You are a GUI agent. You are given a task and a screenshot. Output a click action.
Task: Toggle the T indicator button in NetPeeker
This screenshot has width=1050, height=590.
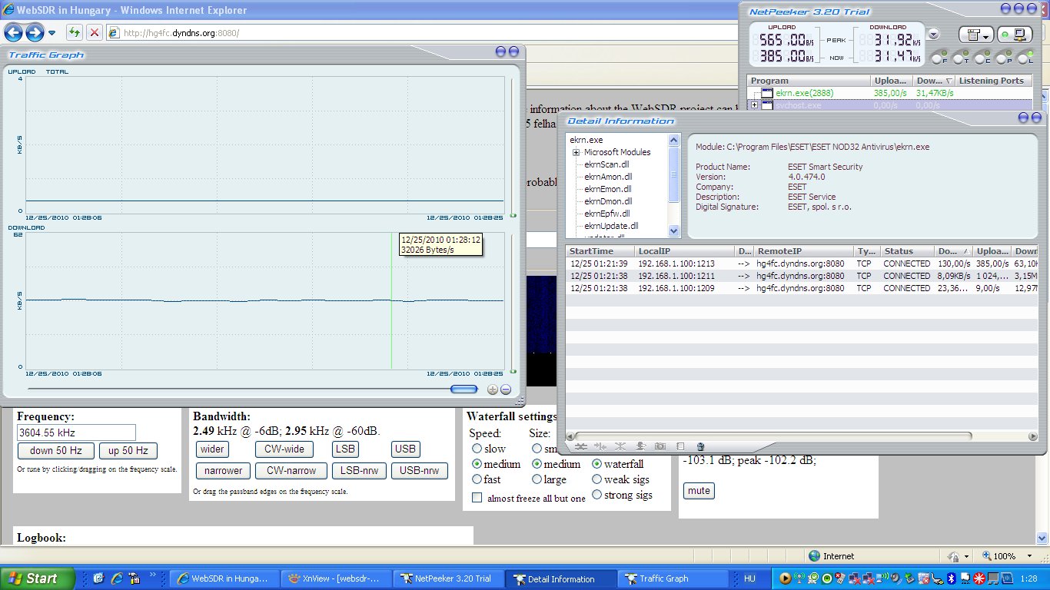(959, 58)
